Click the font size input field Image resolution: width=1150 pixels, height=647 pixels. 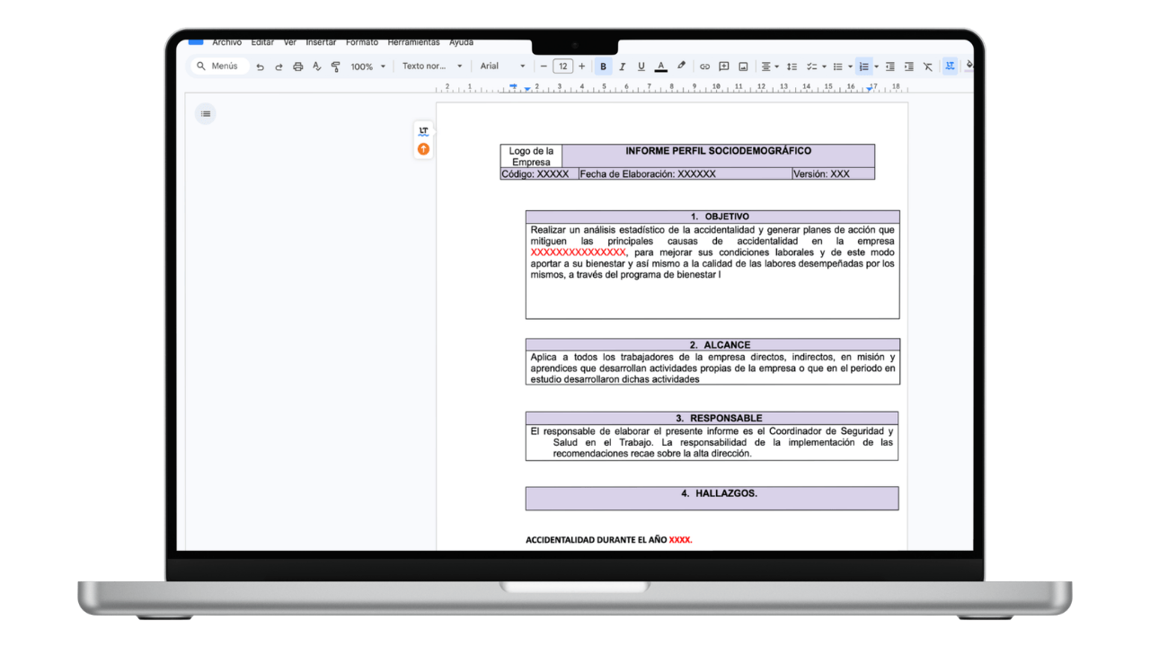pyautogui.click(x=562, y=66)
